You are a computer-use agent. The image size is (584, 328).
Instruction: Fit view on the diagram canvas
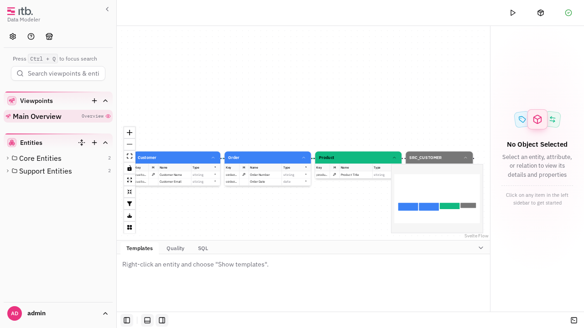click(130, 156)
